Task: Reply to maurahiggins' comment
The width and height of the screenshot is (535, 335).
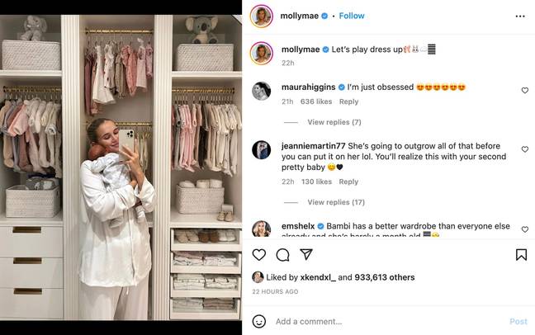Action: pyautogui.click(x=348, y=101)
